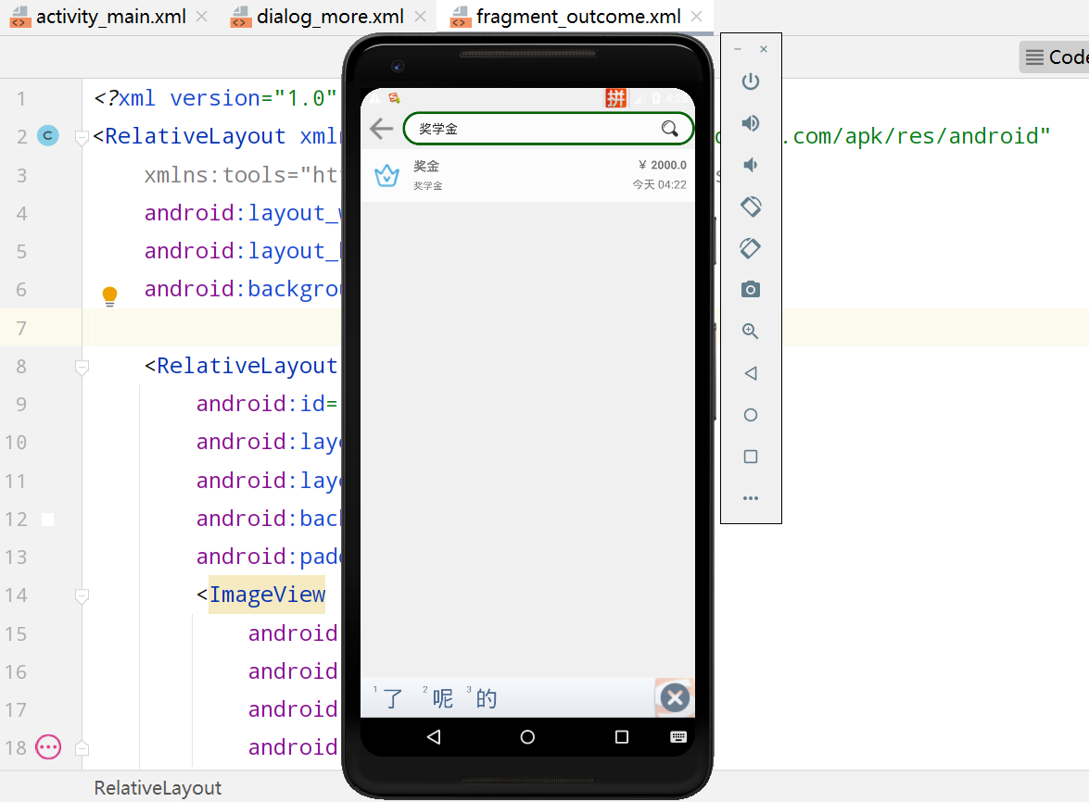Viewport: 1089px width, 802px height.
Task: Tap phone navigation Home button
Action: [x=528, y=737]
